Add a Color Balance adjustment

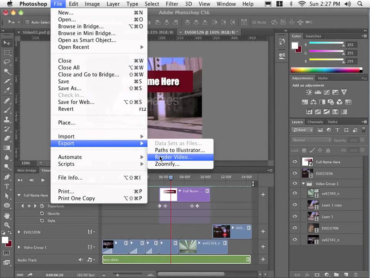click(313, 102)
